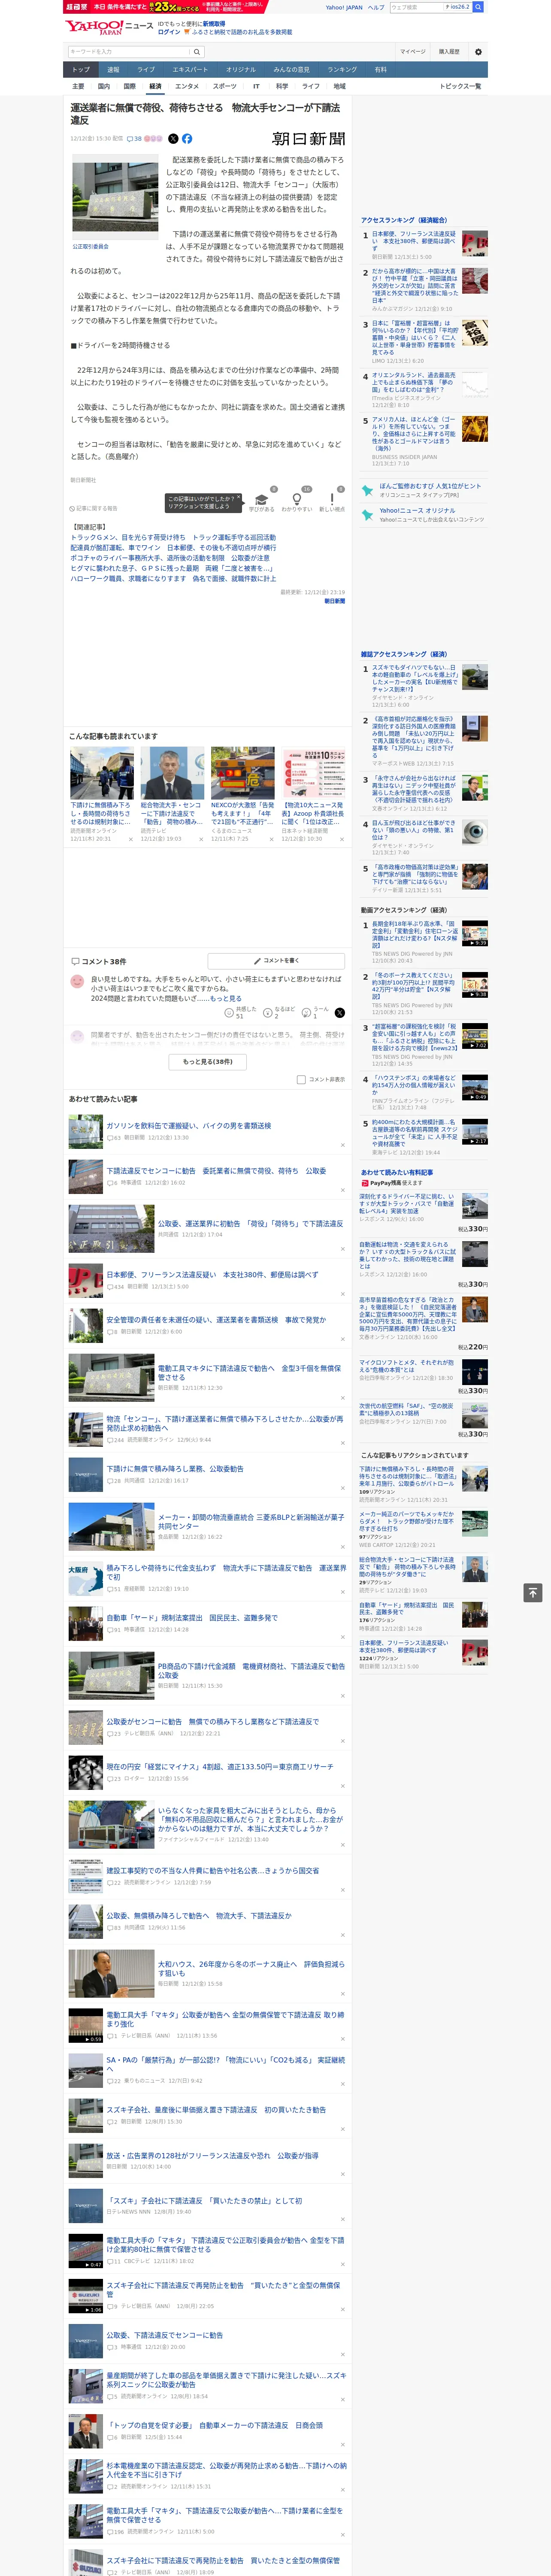
Task: Click the comment count 38 icon
Action: 134,139
